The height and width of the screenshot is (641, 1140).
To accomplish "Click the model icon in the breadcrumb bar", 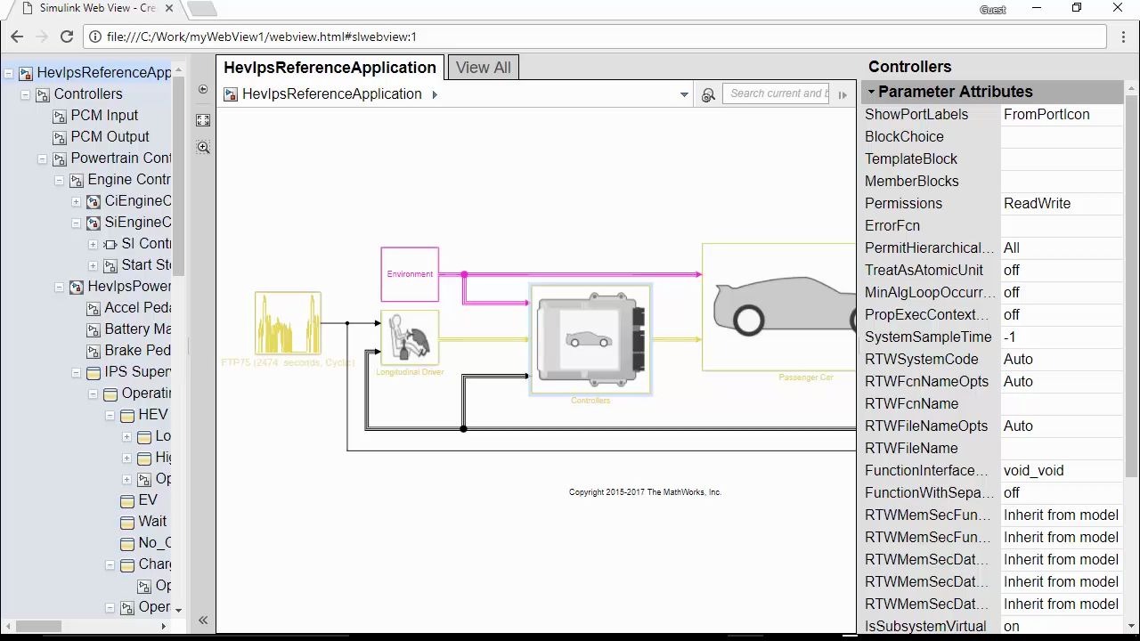I will tap(231, 94).
